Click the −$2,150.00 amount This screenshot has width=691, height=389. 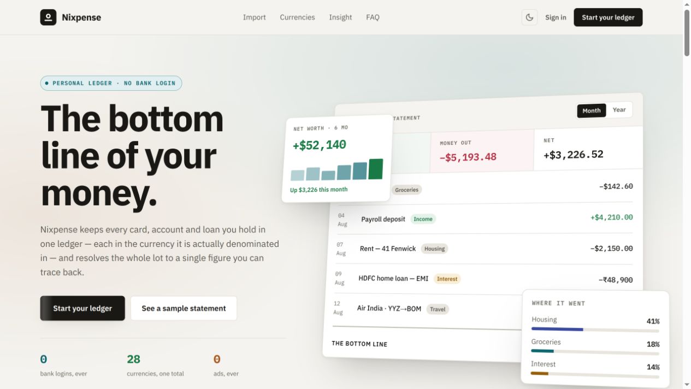click(611, 248)
